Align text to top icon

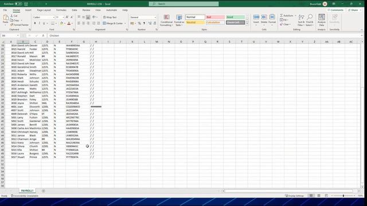(x=79, y=17)
